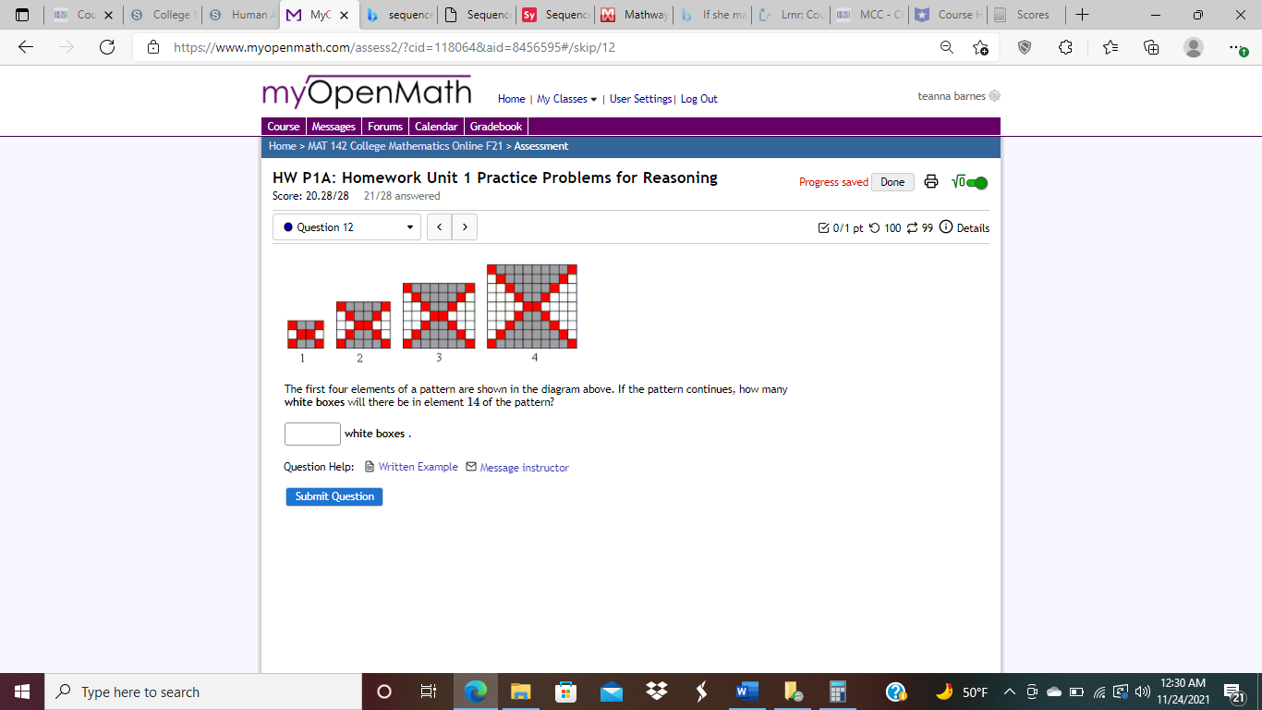Open a new browser tab
Viewport: 1262px width, 710px height.
(1082, 15)
